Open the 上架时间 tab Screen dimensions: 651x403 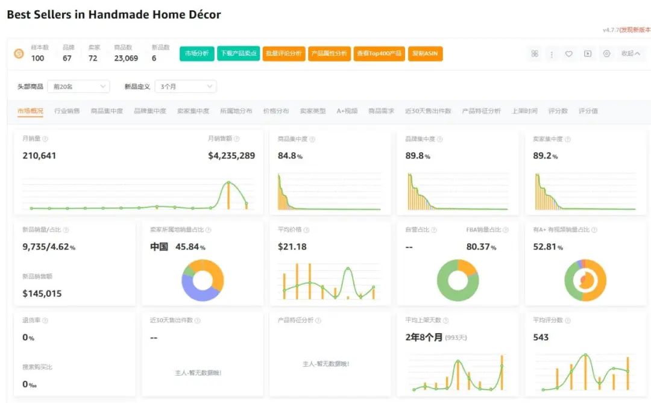coord(524,111)
